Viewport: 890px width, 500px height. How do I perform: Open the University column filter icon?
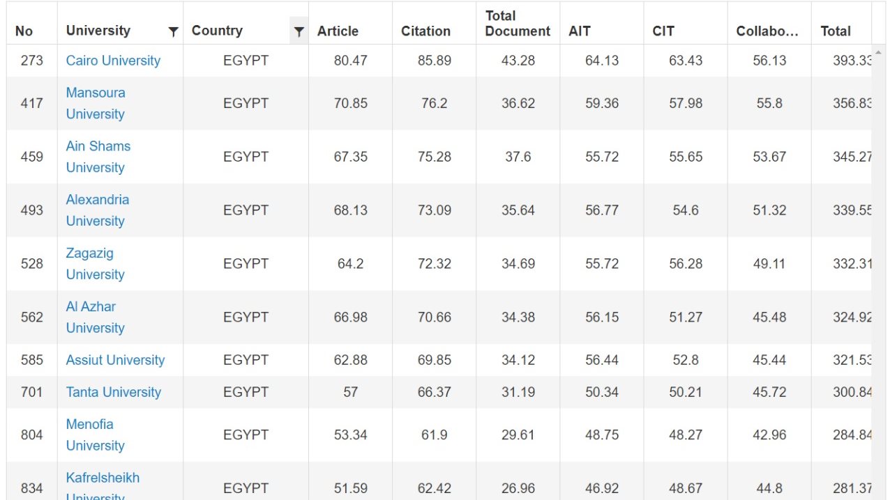click(173, 31)
